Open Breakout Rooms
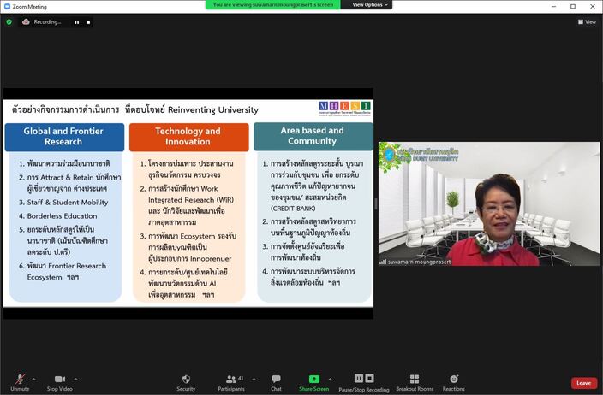603x395 pixels. [415, 382]
